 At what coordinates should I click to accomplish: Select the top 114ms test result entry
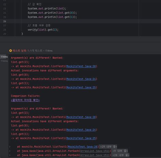click(x=4, y=57)
